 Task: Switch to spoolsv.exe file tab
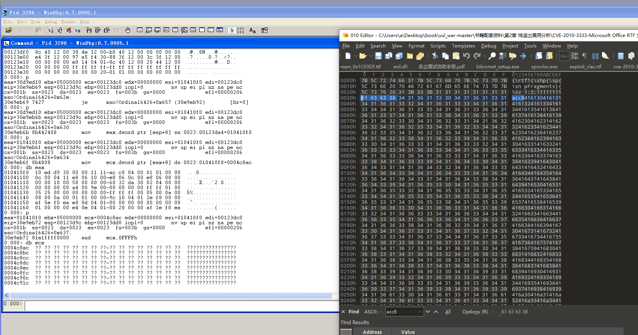point(544,66)
